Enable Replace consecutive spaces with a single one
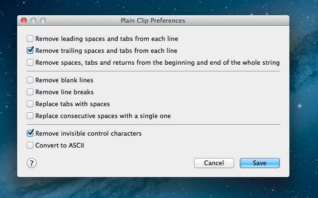 (31, 116)
